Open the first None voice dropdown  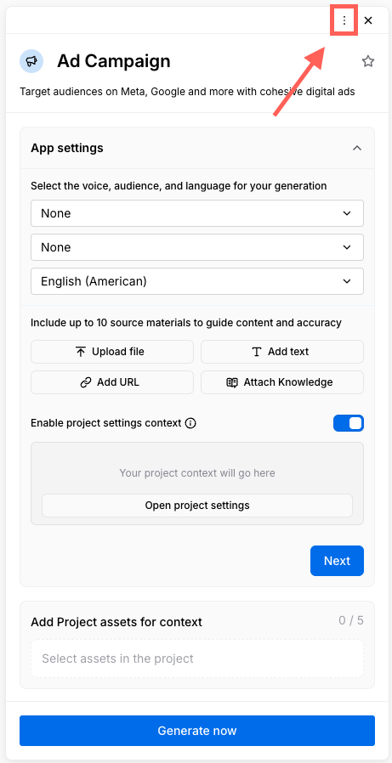196,213
